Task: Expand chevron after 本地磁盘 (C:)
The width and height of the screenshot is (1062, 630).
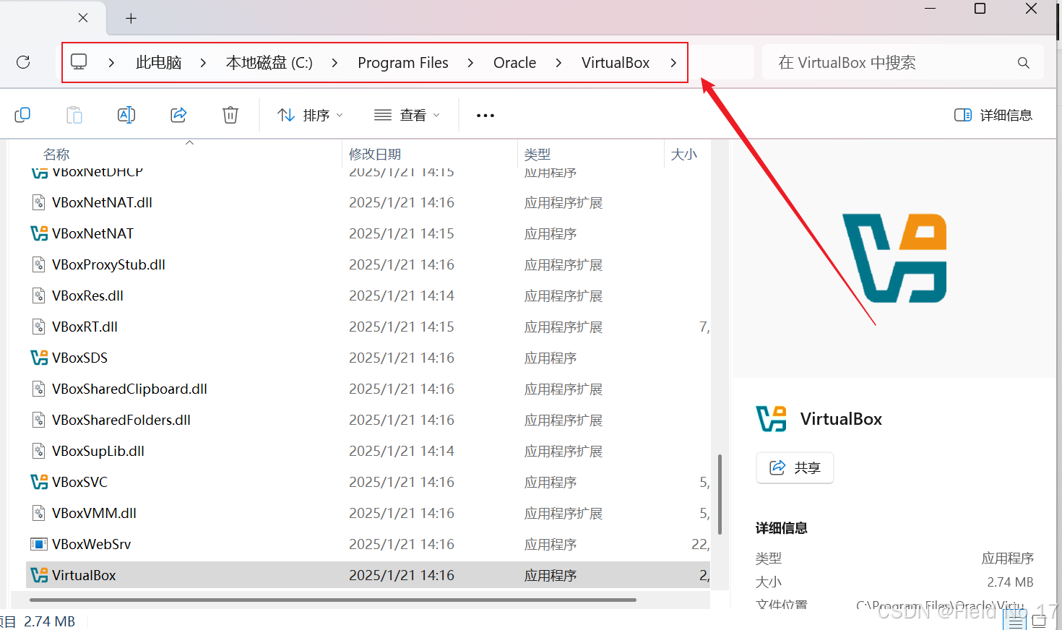Action: 334,63
